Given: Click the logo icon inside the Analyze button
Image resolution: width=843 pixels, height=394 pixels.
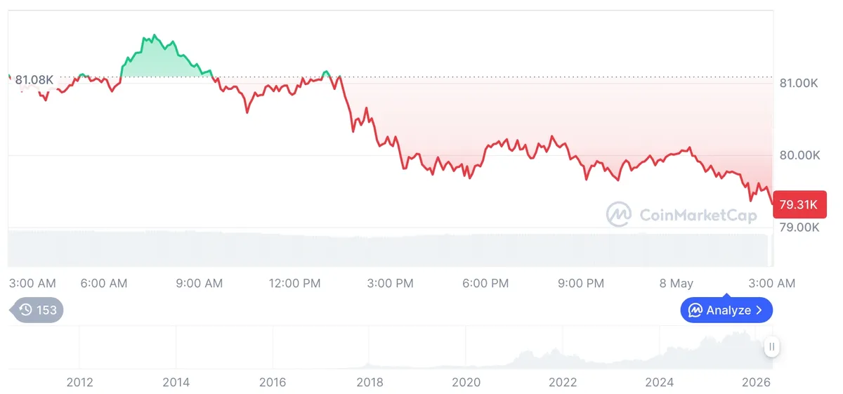Looking at the screenshot, I should (695, 310).
